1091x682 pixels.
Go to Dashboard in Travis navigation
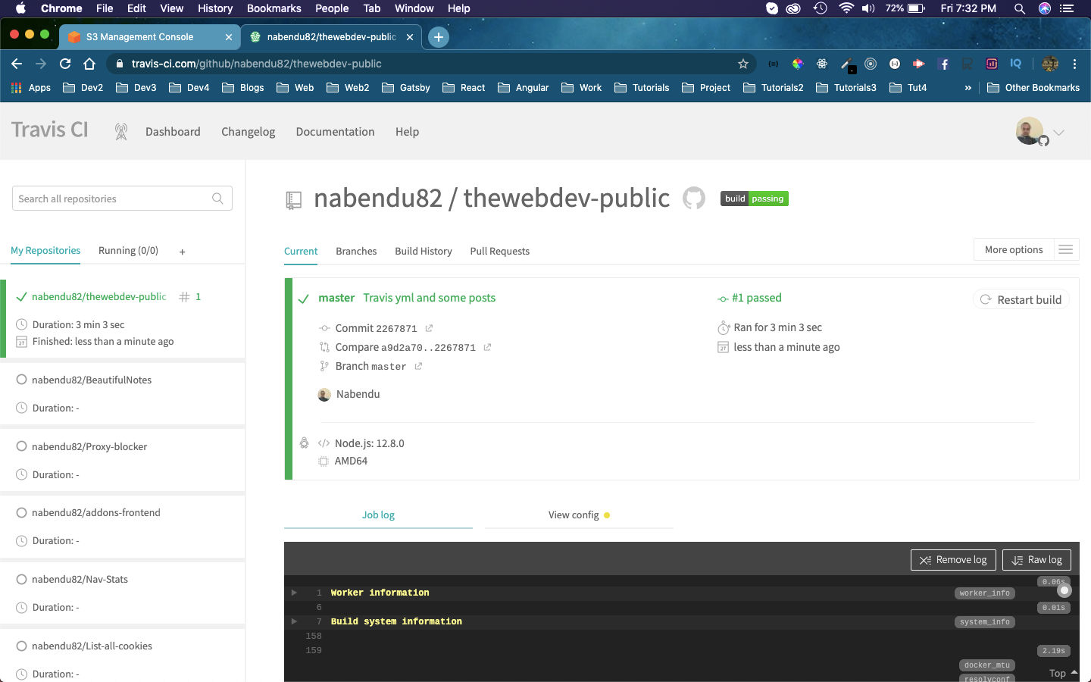click(x=173, y=132)
